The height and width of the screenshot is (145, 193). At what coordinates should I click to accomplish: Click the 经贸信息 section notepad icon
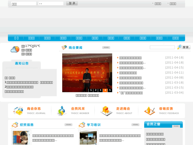click(15, 125)
